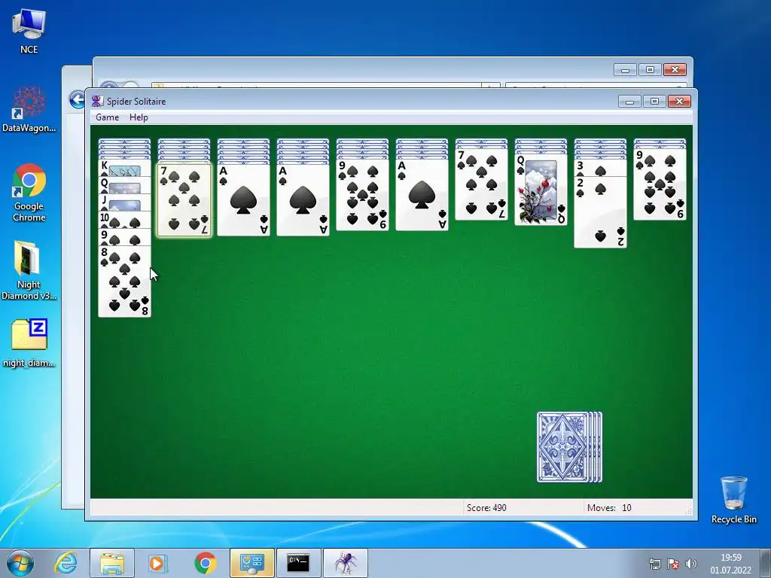Click the 10 of spades in first column
Screen dimensions: 771x578
pyautogui.click(x=124, y=220)
